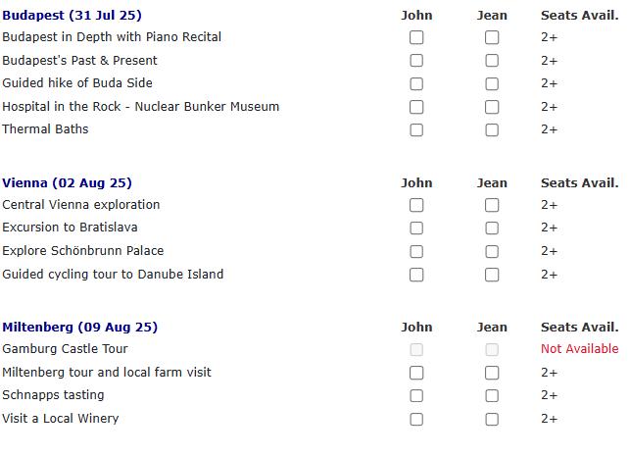Click the Miltenberg (09 Aug 25) heading

[79, 328]
